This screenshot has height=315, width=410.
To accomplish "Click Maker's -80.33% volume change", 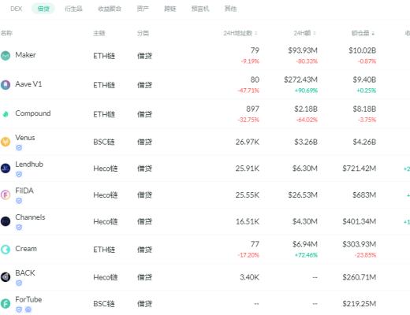I will coord(307,61).
